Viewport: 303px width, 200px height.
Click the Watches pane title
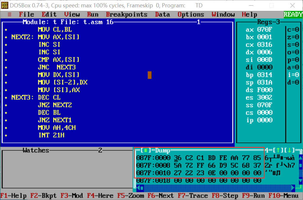click(36, 150)
